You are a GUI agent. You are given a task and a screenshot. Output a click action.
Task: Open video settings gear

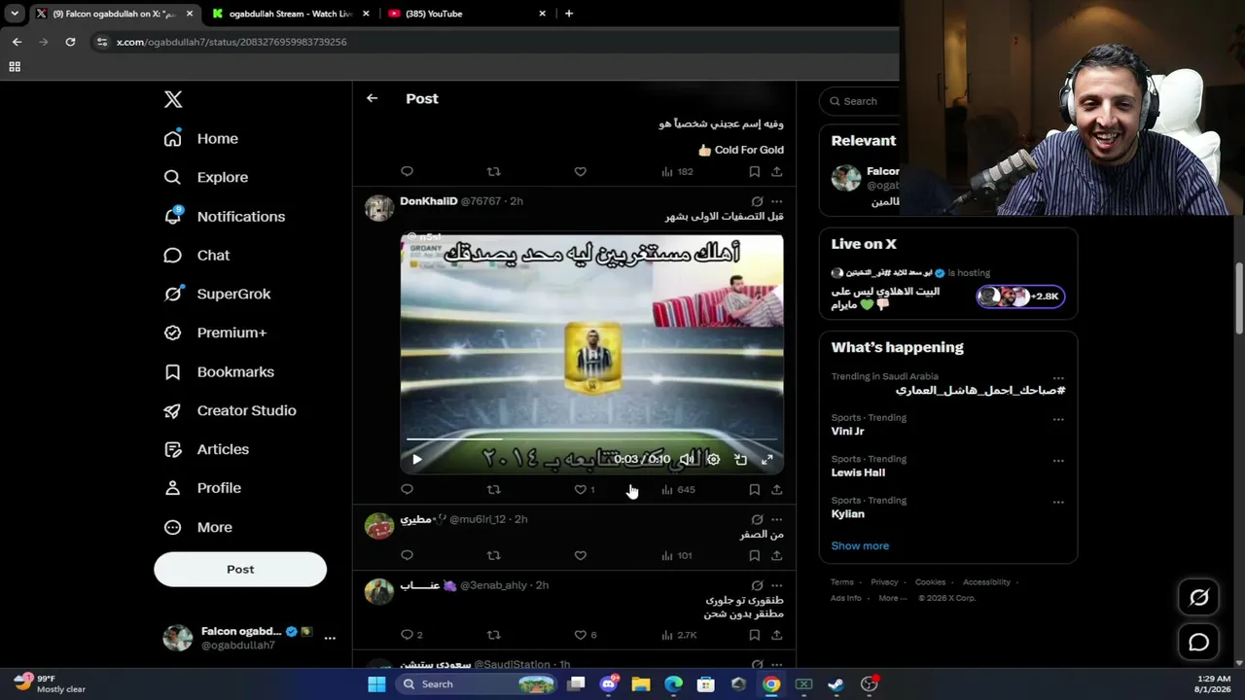713,460
